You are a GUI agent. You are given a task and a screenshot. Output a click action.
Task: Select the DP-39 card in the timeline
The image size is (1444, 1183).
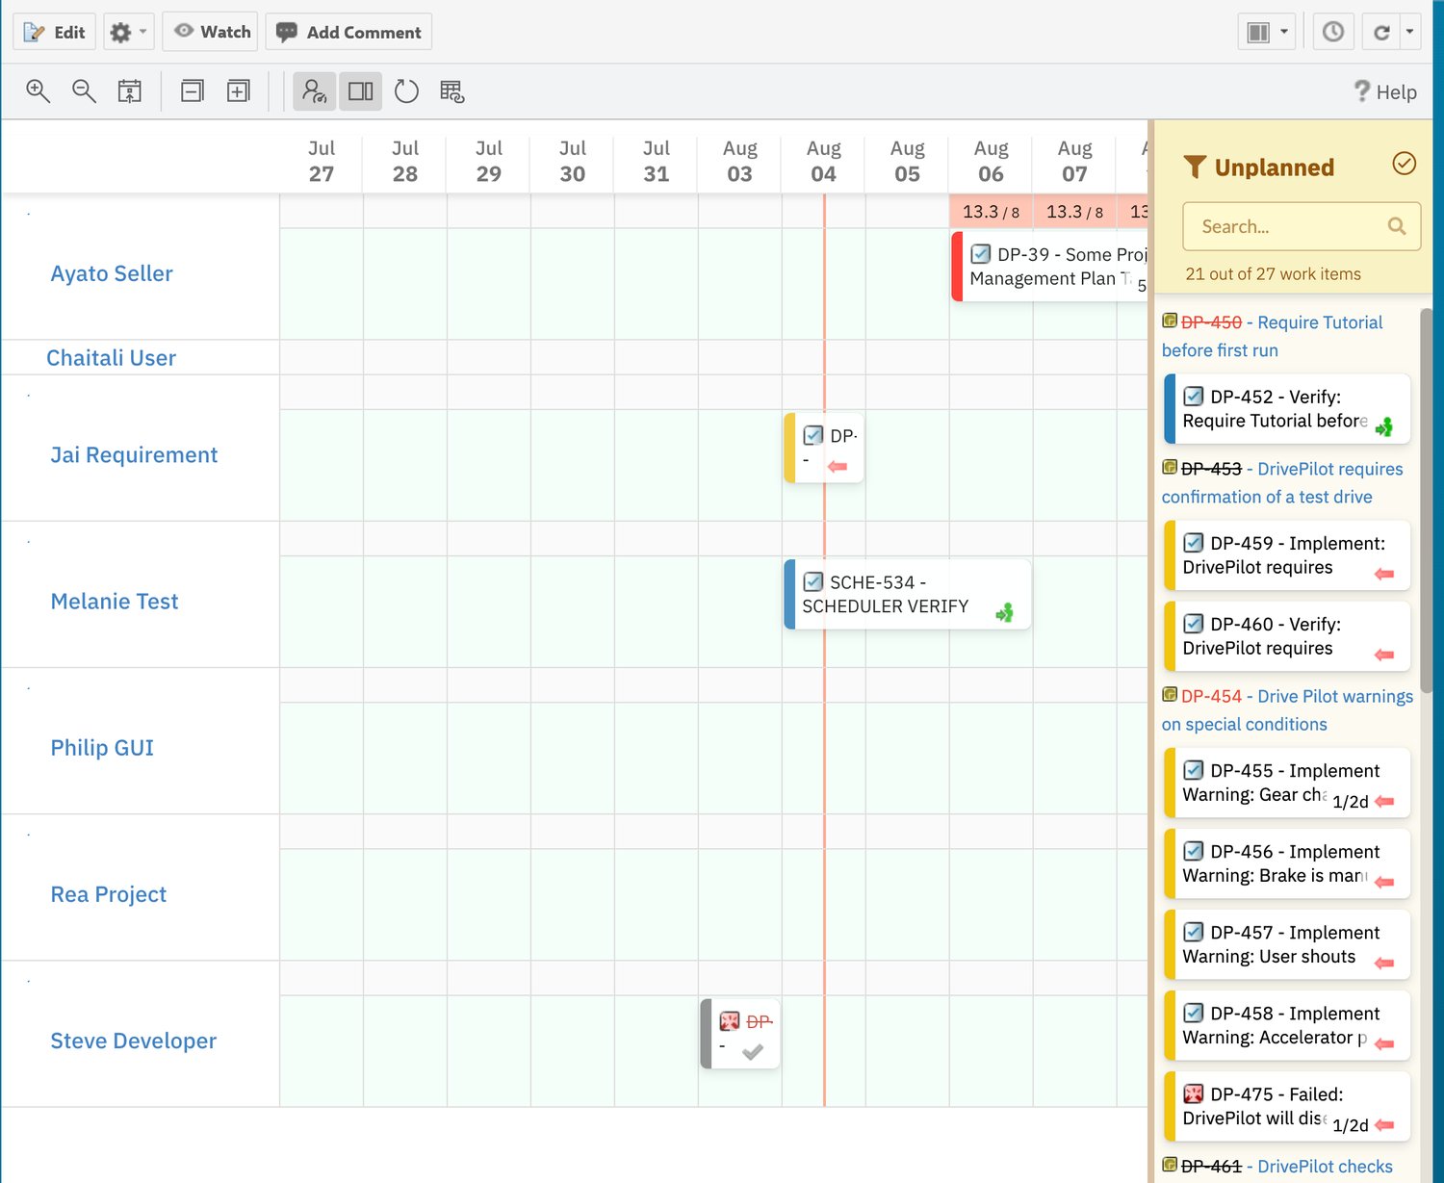[1050, 267]
